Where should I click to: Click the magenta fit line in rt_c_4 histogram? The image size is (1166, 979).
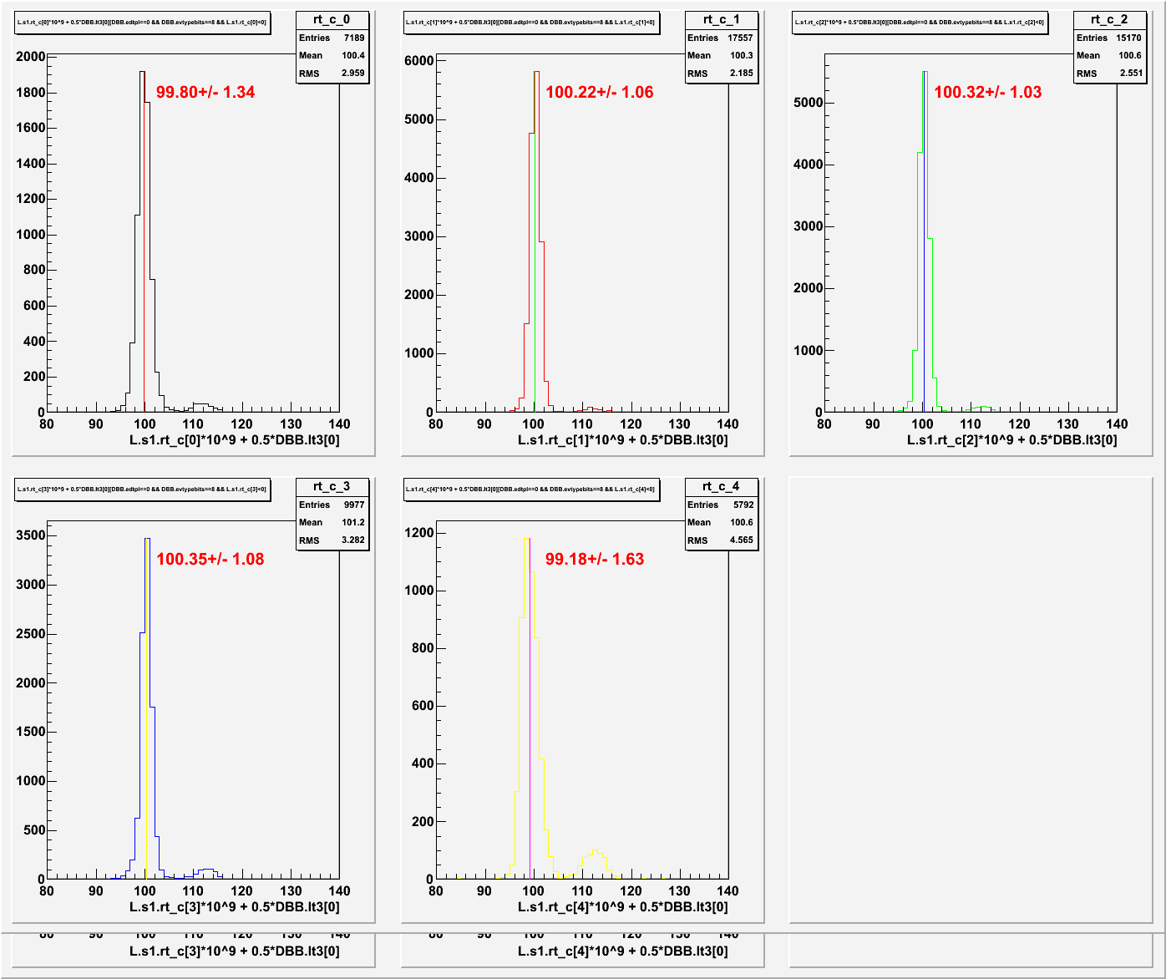click(530, 710)
